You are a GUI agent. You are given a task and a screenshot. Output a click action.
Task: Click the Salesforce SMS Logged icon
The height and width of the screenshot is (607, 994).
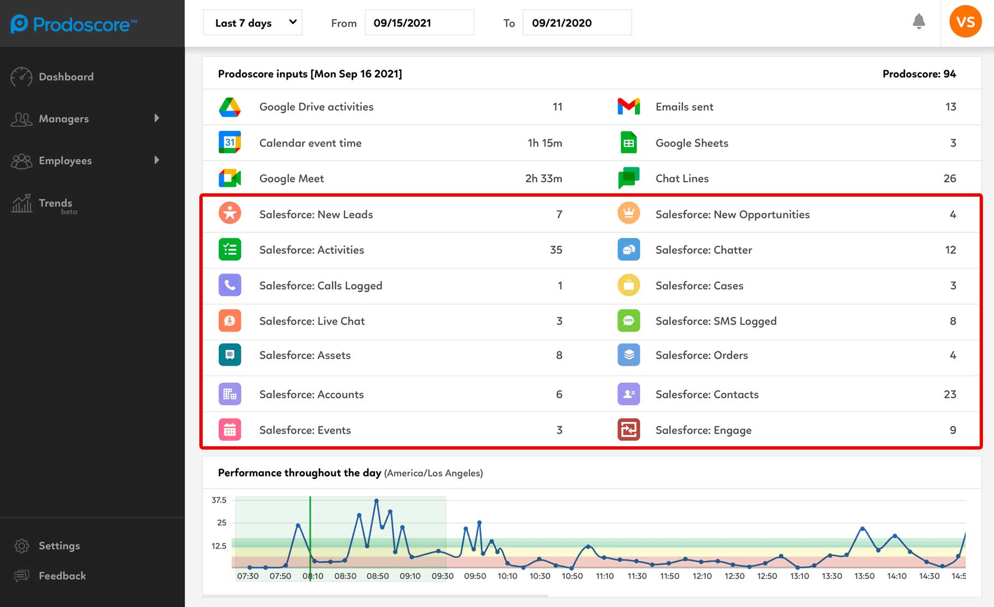pos(628,321)
